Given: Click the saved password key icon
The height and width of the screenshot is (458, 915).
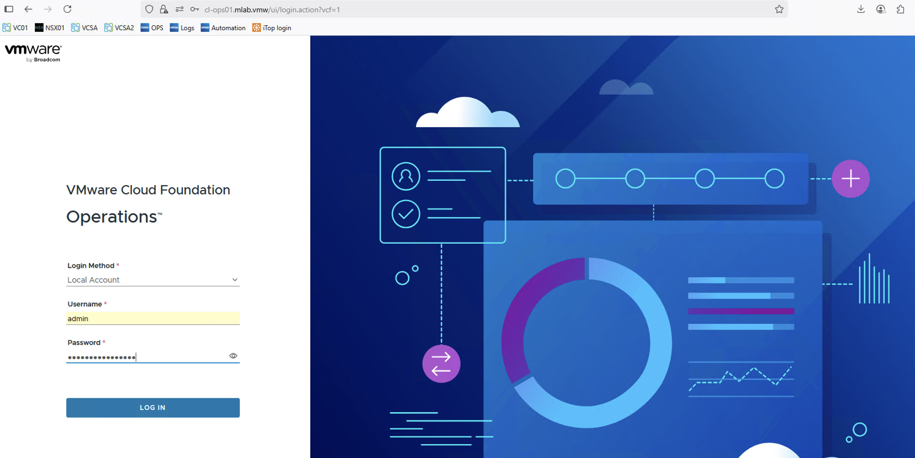Looking at the screenshot, I should click(194, 9).
